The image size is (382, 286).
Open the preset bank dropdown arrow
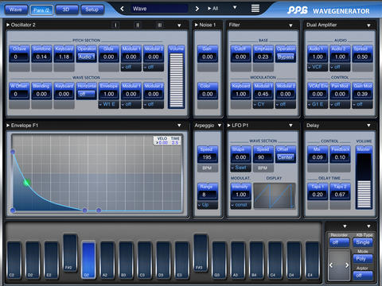pyautogui.click(x=235, y=7)
